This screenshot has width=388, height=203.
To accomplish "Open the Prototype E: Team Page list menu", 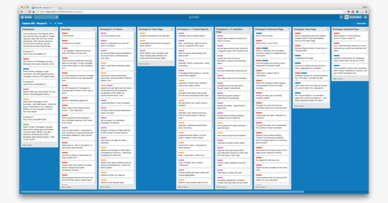I will click(173, 29).
